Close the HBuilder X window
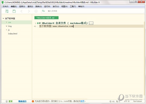The height and width of the screenshot is (104, 146). pyautogui.click(x=141, y=2)
